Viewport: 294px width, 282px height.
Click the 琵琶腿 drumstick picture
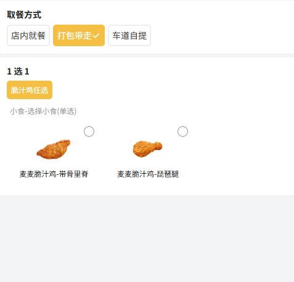[x=147, y=149]
